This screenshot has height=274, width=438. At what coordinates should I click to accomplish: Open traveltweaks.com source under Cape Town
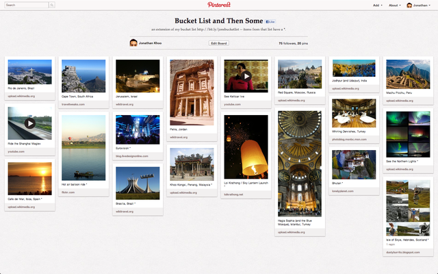click(x=74, y=104)
